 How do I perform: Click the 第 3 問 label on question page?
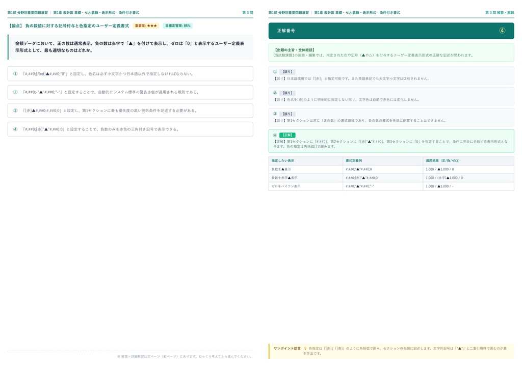pyautogui.click(x=248, y=13)
